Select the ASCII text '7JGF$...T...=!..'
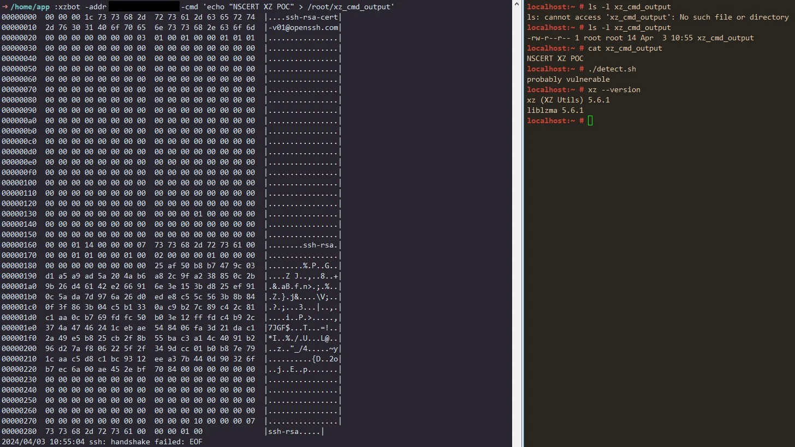The width and height of the screenshot is (795, 447). click(303, 328)
